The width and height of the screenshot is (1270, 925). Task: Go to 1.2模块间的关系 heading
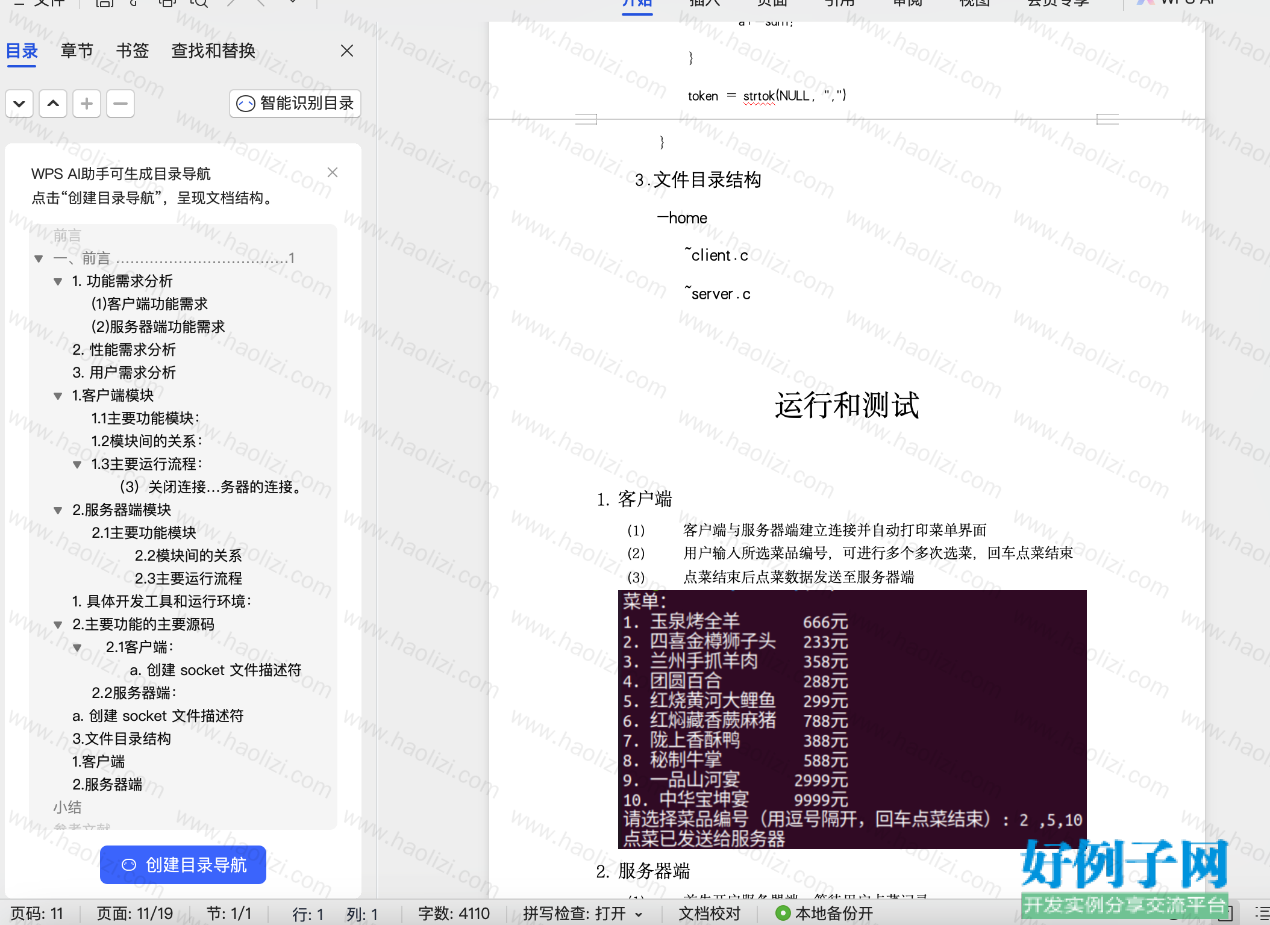[x=146, y=441]
